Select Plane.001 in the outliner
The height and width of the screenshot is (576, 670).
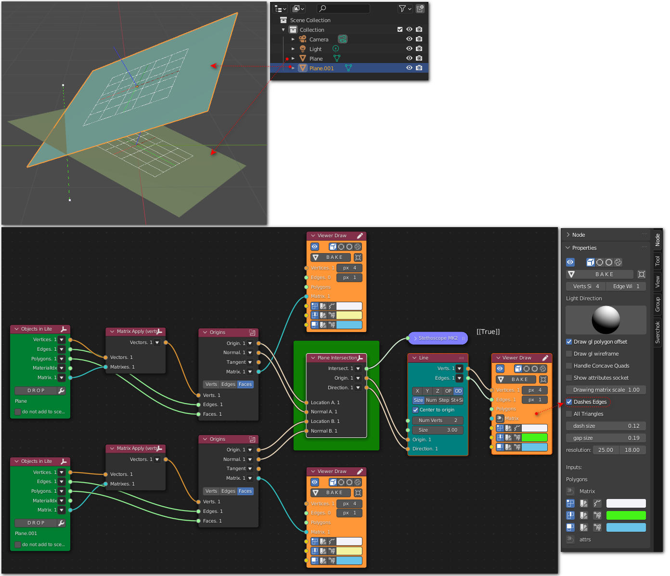(x=322, y=68)
